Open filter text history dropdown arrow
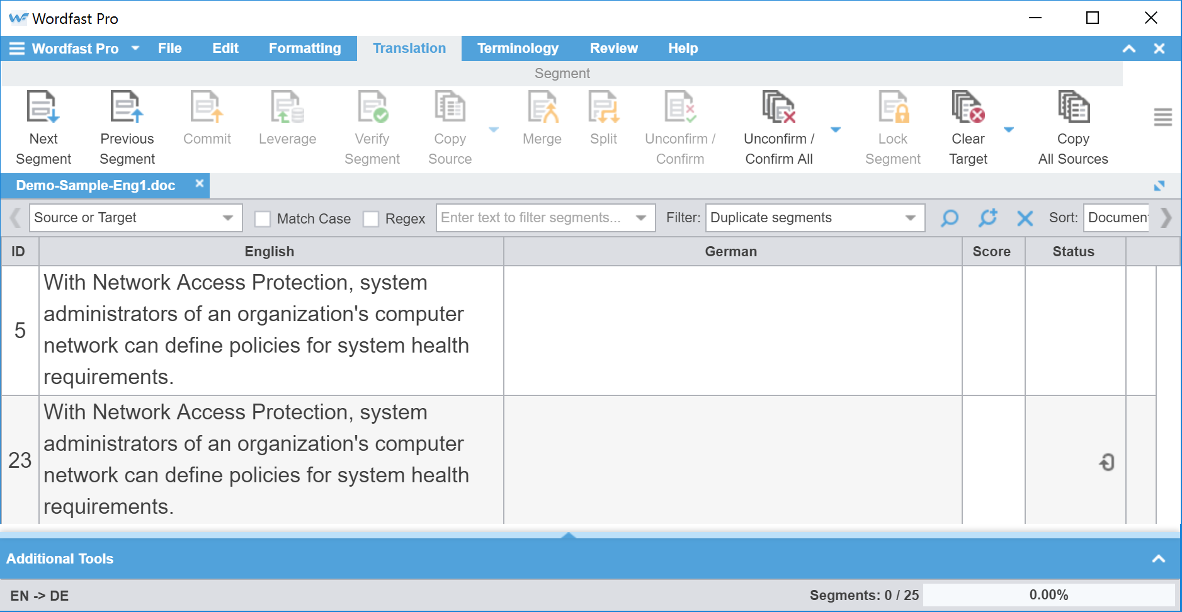The height and width of the screenshot is (612, 1182). tap(641, 218)
